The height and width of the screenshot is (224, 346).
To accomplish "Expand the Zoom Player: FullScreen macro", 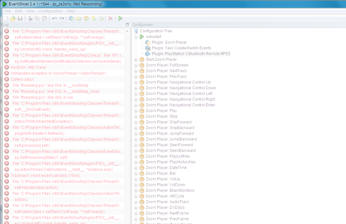I will tap(136, 65).
